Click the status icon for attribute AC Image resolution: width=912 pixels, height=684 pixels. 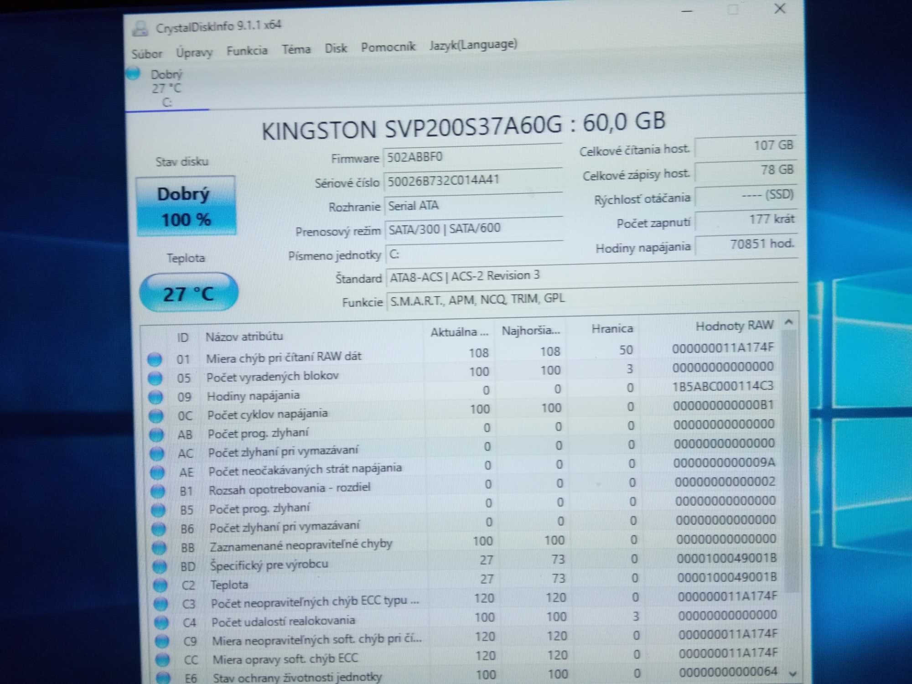(157, 453)
